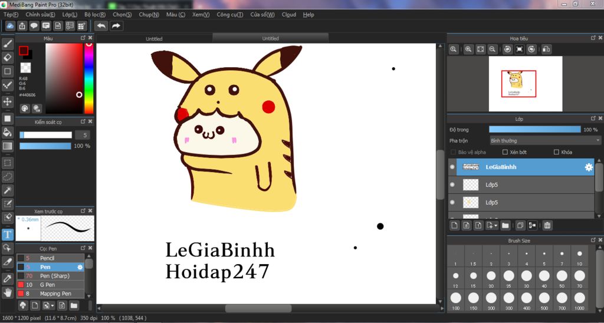Image resolution: width=604 pixels, height=323 pixels.
Task: Open the add layer dropdown arrow
Action: (493, 226)
